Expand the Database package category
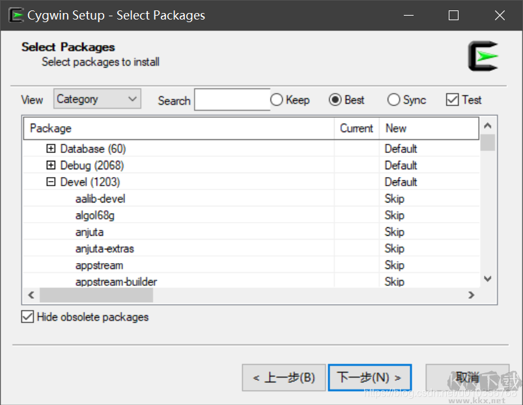 point(51,148)
